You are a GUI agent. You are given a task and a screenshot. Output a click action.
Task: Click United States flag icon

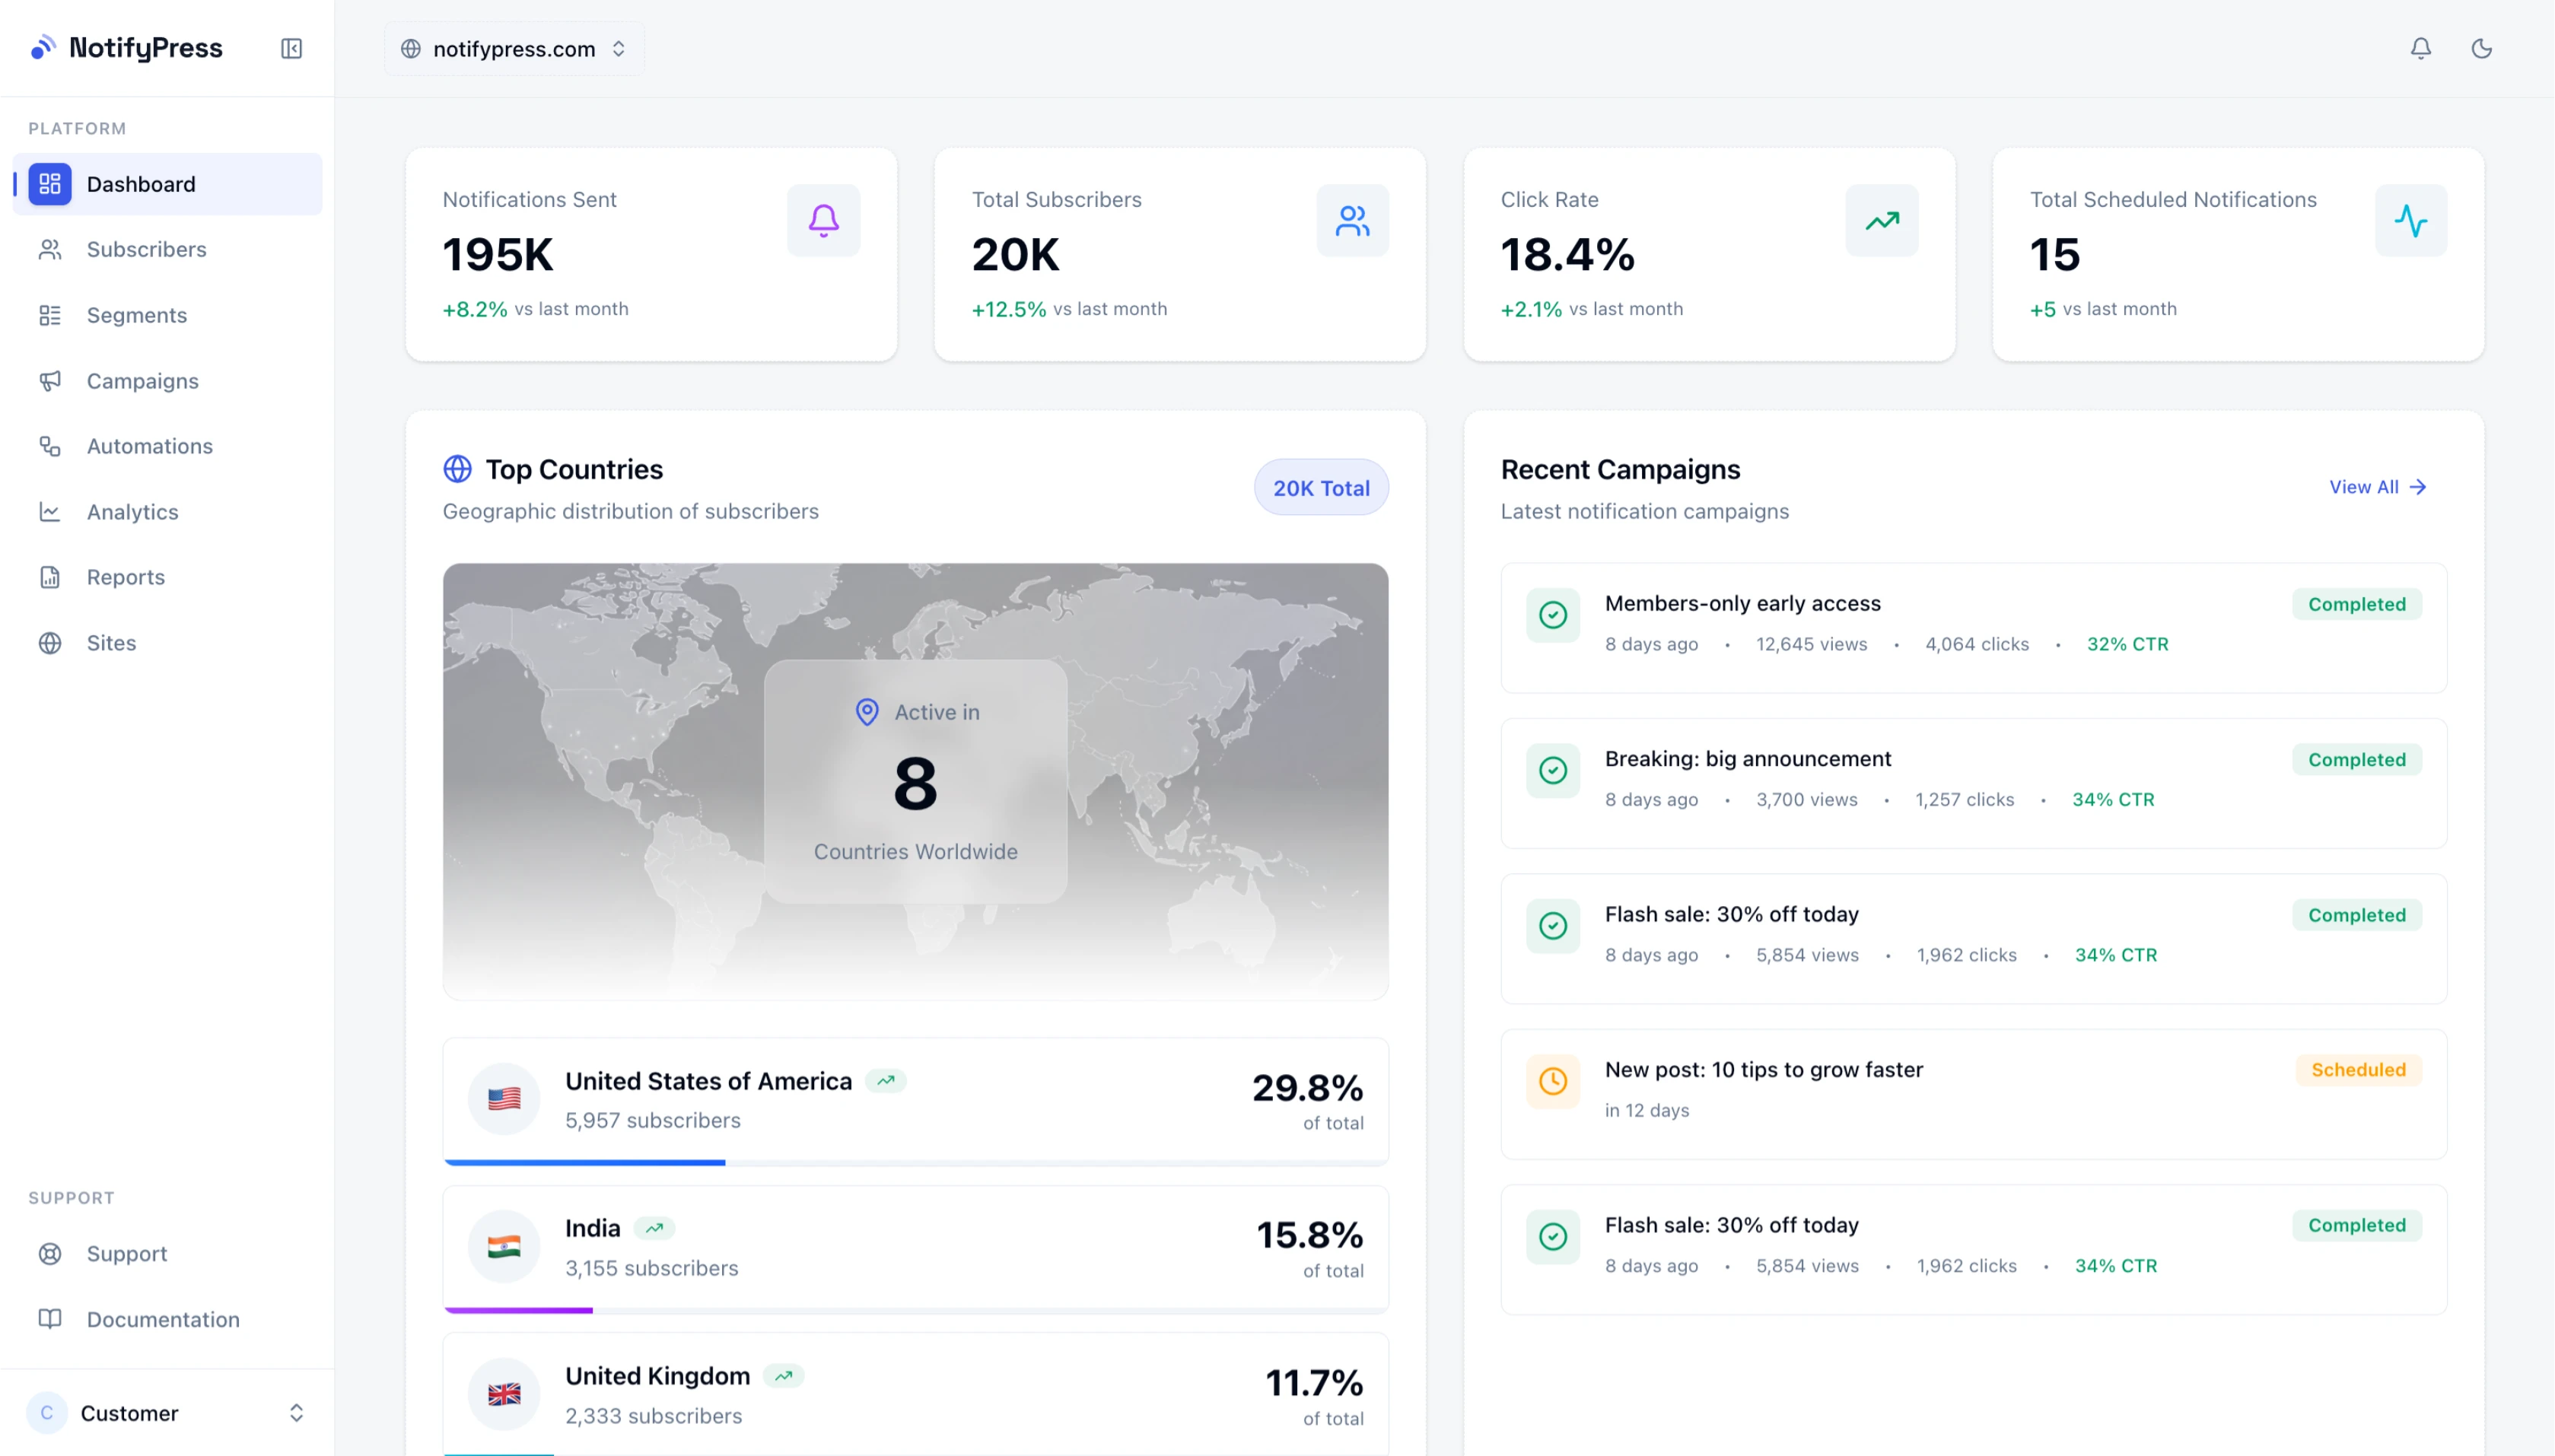504,1099
